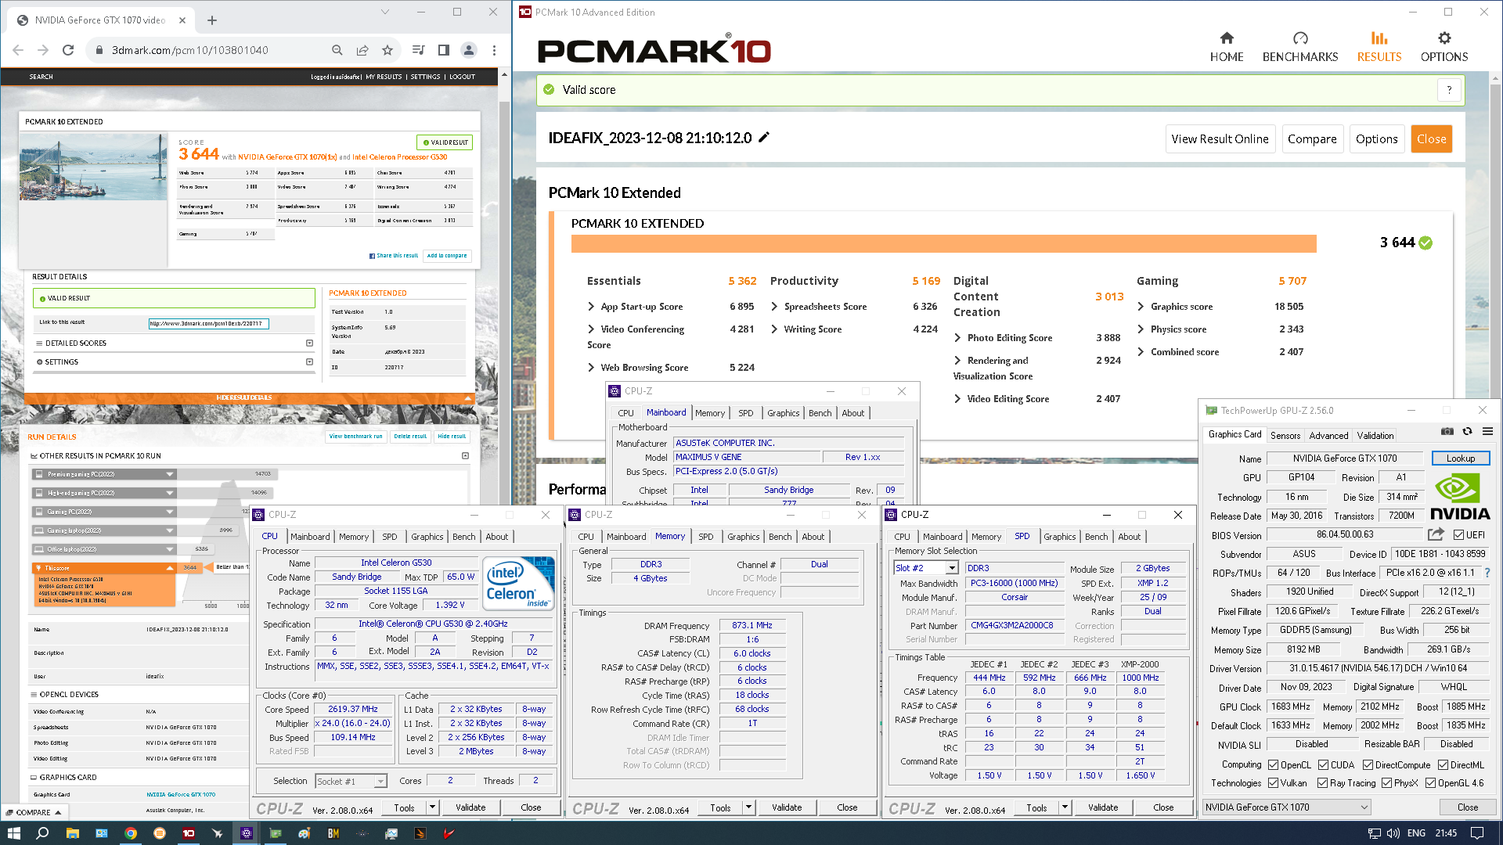1503x845 pixels.
Task: Expand Graphics score row under Gaming
Action: coord(1141,307)
